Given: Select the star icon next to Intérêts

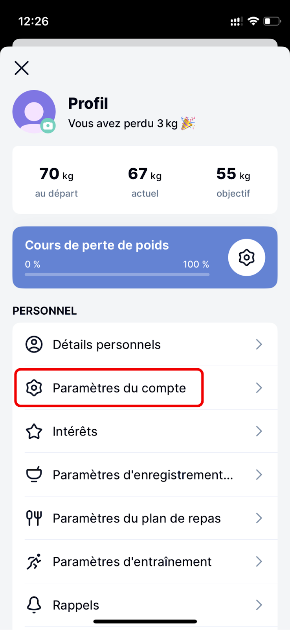Looking at the screenshot, I should click(x=34, y=431).
